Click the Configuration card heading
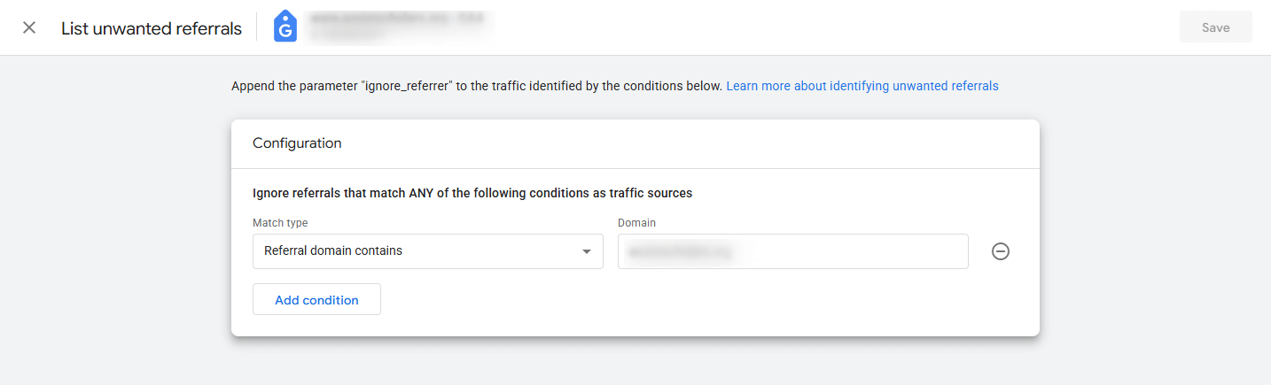1271x385 pixels. pyautogui.click(x=297, y=143)
